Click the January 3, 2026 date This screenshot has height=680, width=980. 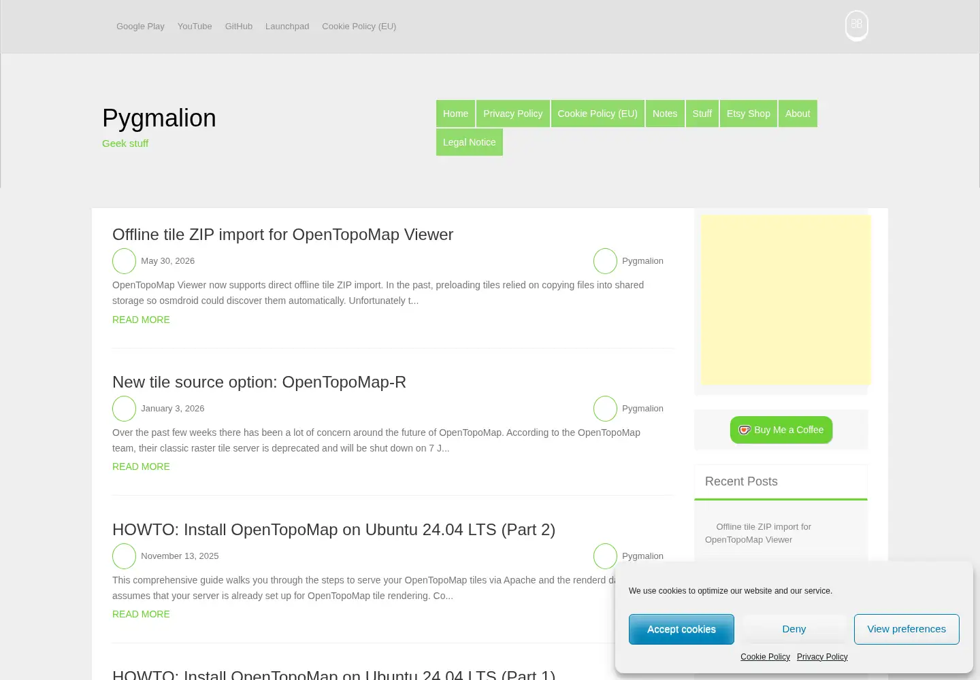click(172, 409)
